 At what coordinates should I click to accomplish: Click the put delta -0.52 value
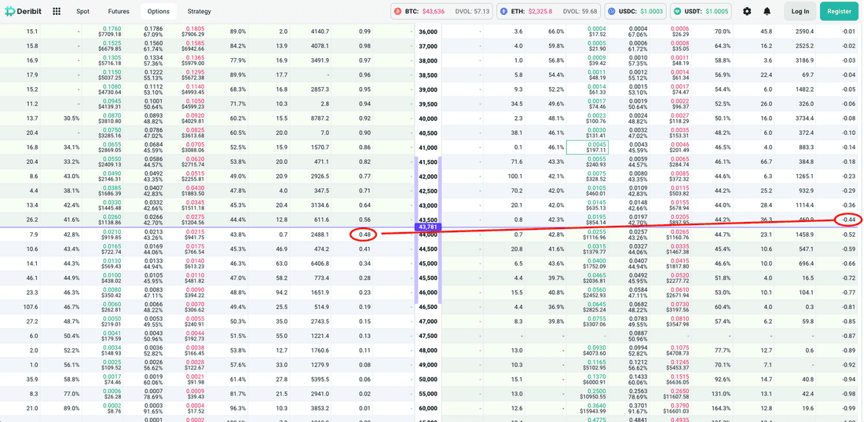[x=849, y=235]
